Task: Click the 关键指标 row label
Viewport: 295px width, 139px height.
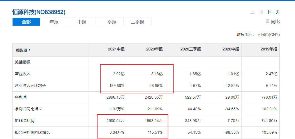Action: point(23,62)
